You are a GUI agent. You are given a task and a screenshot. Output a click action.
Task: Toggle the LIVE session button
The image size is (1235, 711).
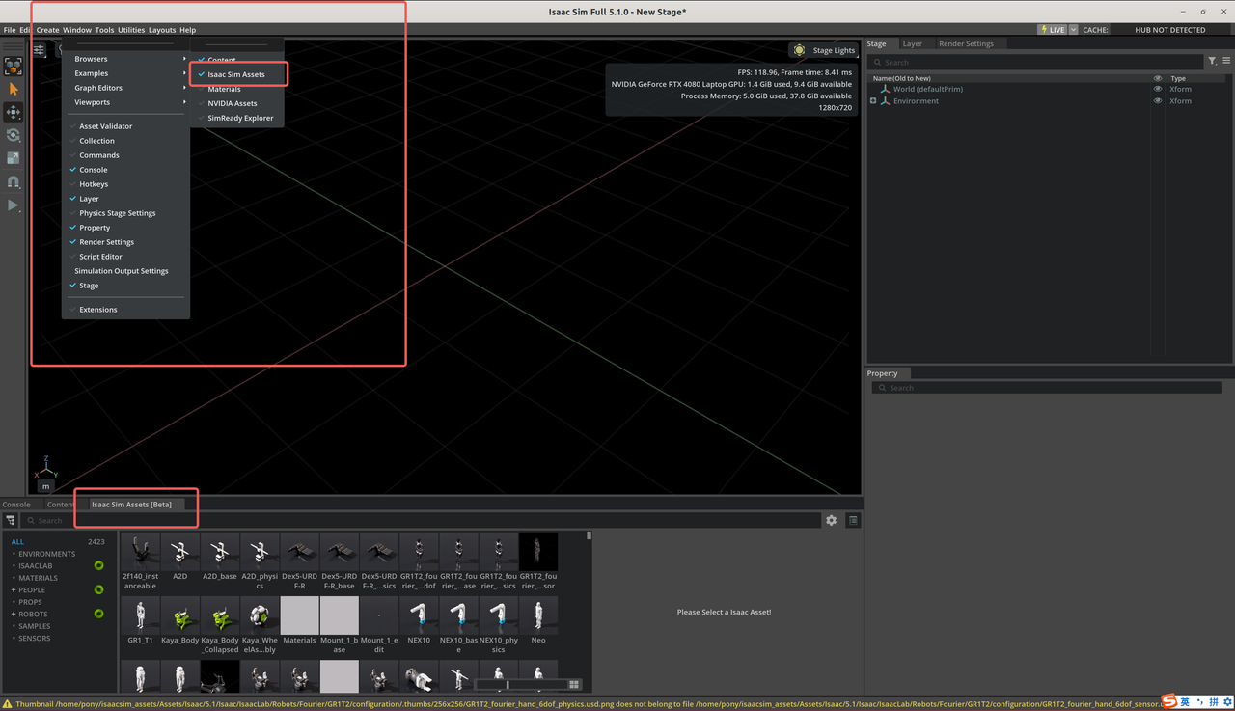tap(1052, 30)
